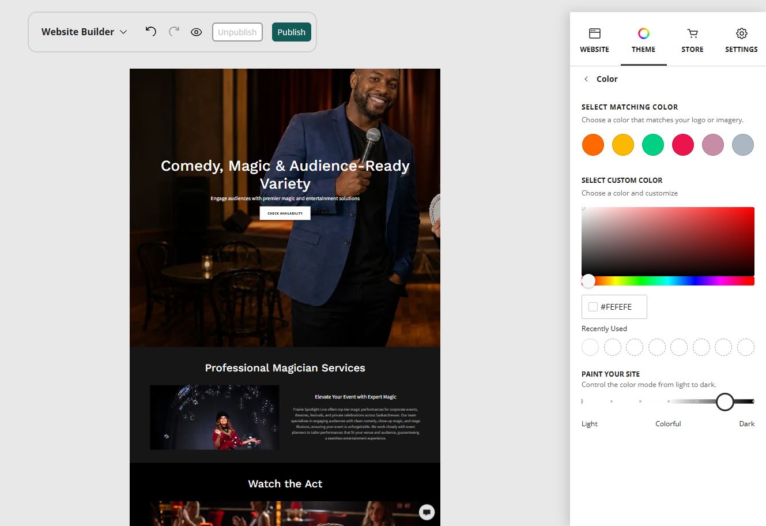This screenshot has width=766, height=526.
Task: Select the yellow matching color
Action: tap(622, 145)
